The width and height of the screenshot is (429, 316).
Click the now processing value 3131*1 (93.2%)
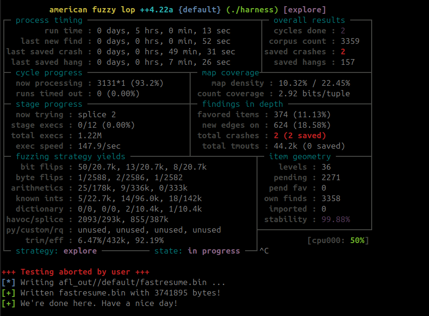click(x=130, y=83)
